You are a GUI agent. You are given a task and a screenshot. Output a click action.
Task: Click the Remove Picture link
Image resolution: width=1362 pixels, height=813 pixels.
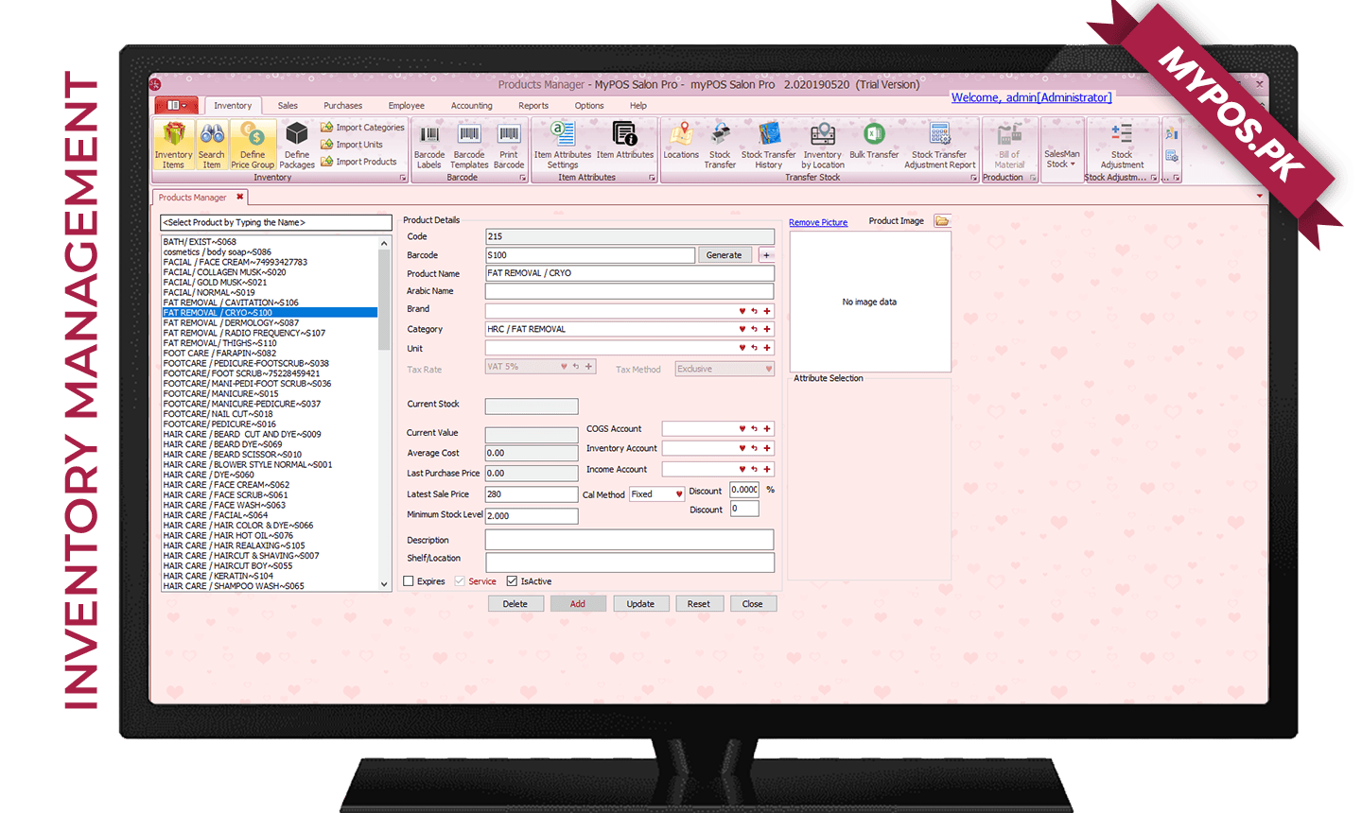pos(818,223)
